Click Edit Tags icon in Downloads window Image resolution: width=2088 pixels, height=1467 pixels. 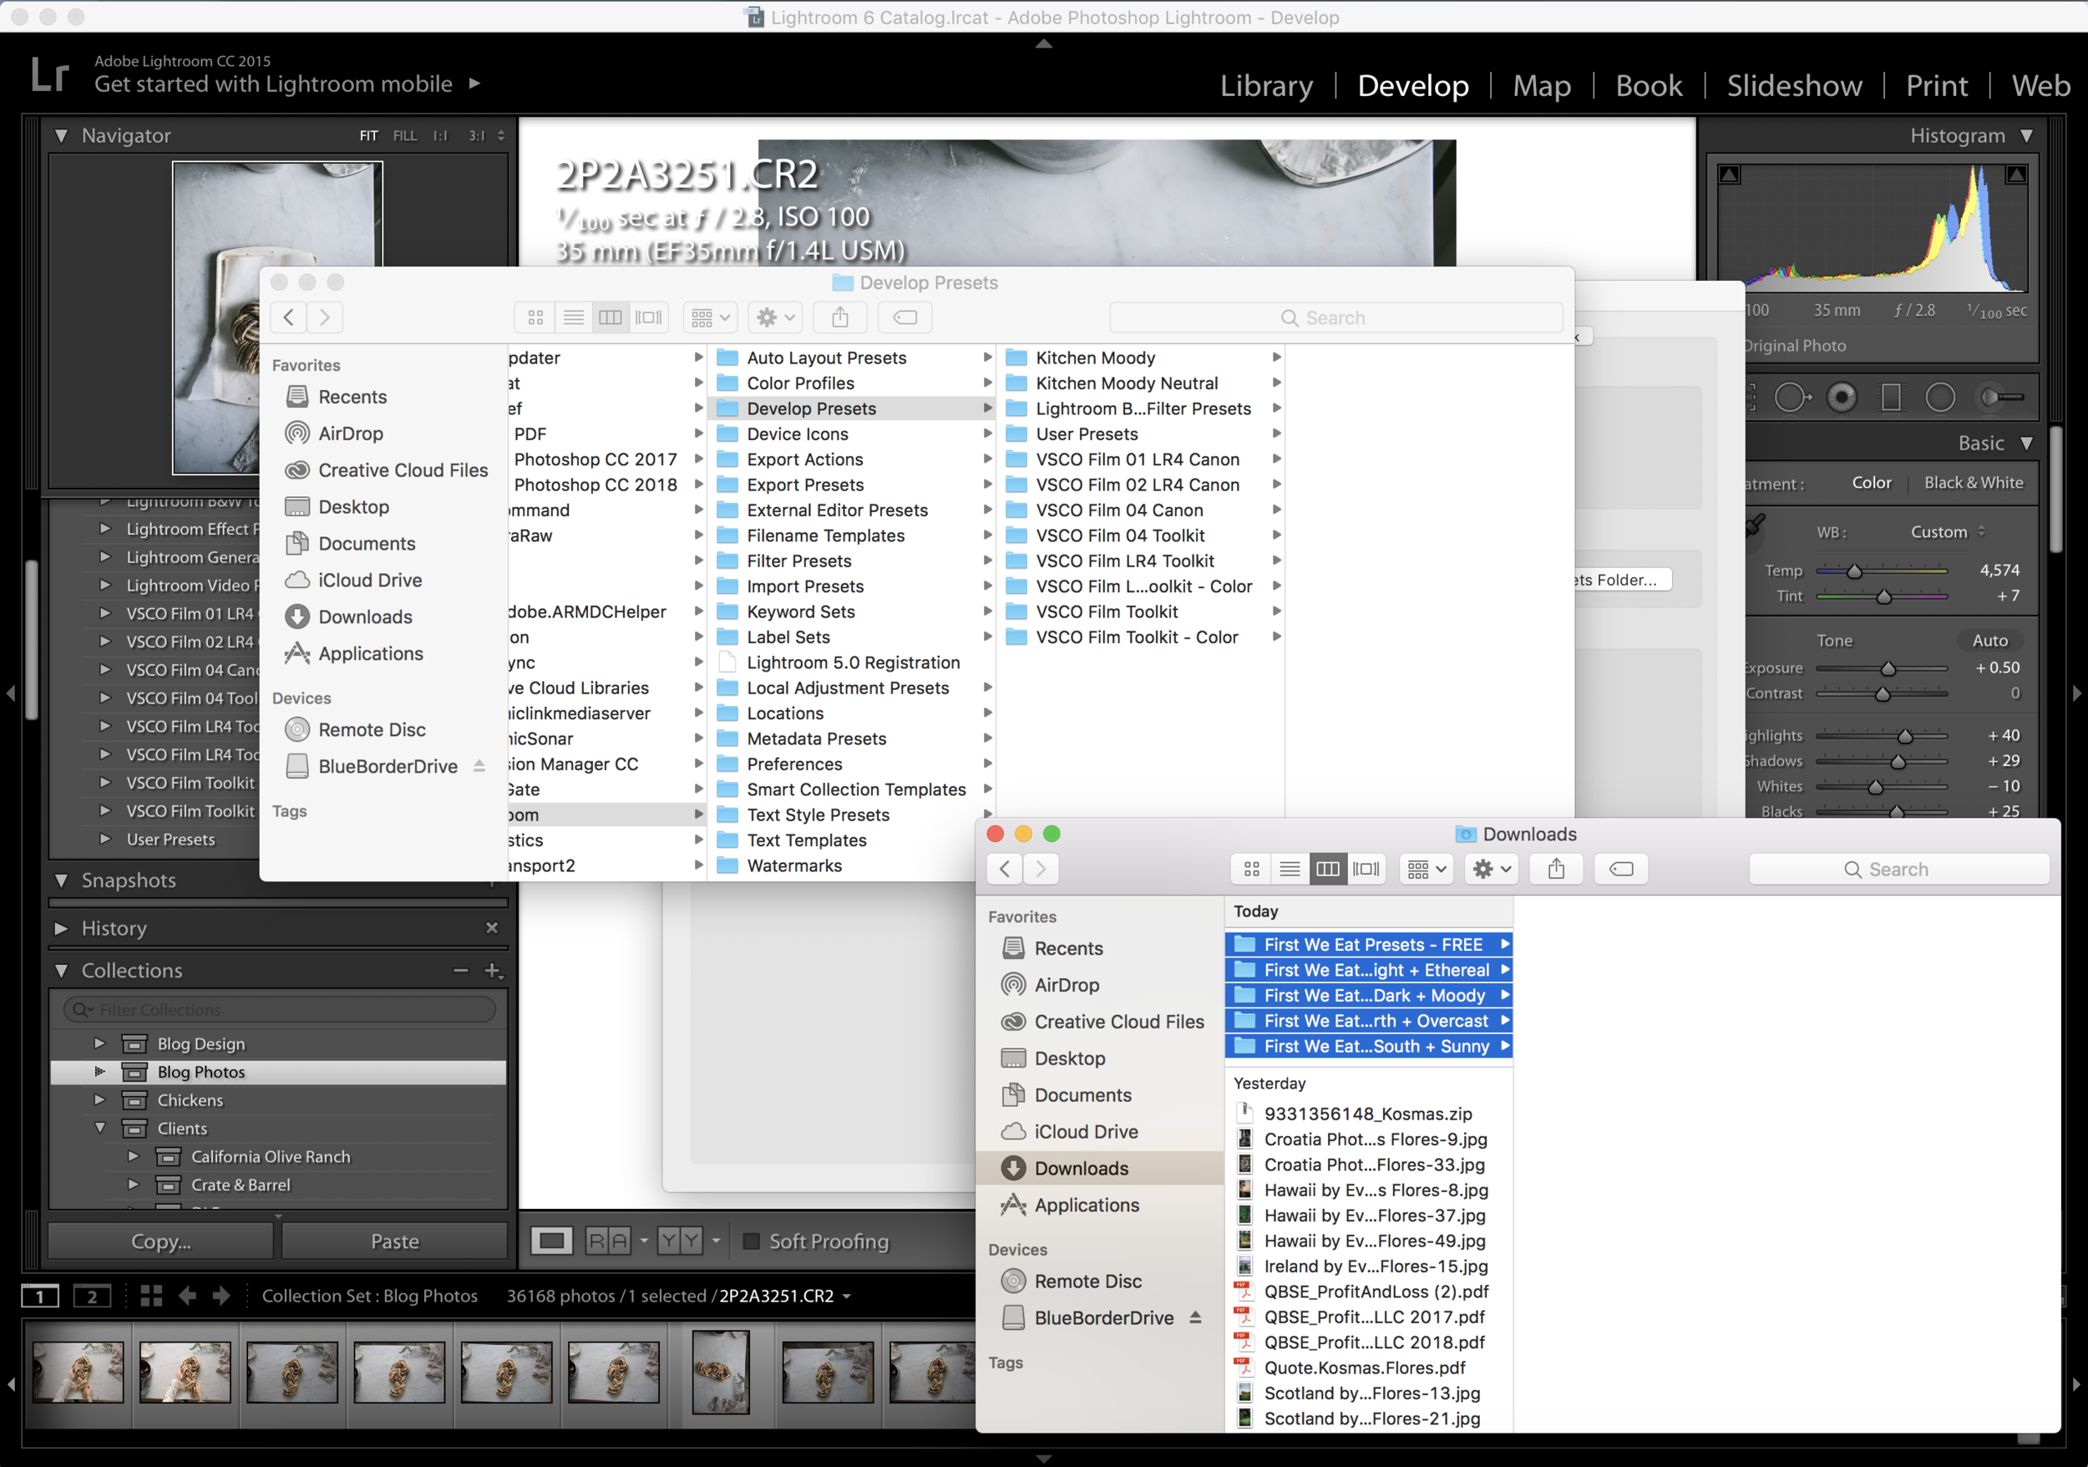coord(1620,869)
